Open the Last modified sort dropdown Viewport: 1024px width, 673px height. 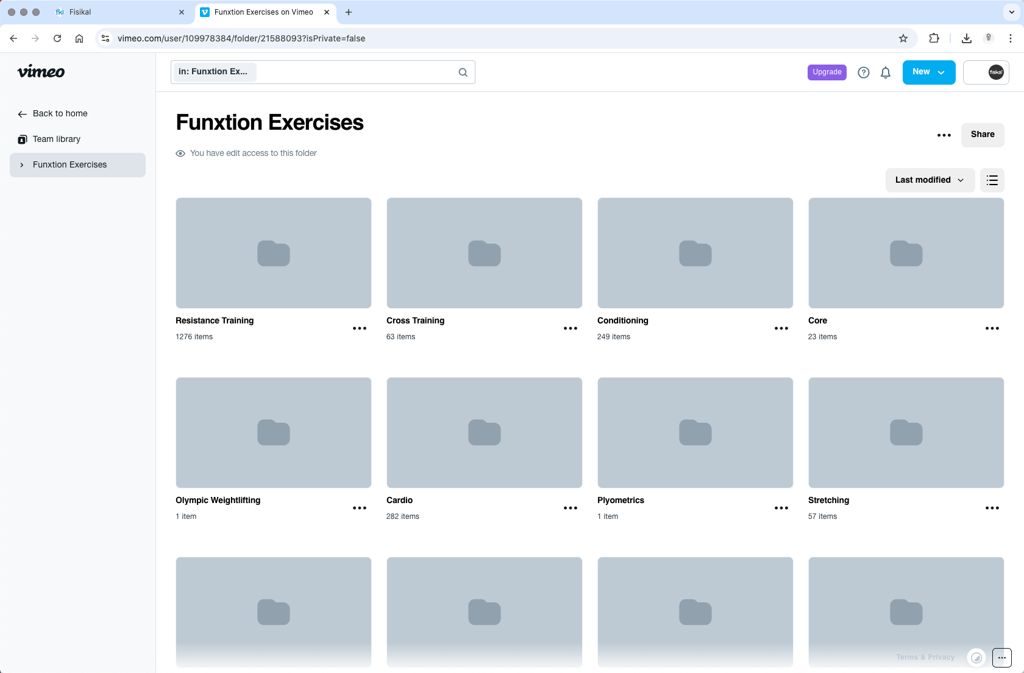click(930, 180)
